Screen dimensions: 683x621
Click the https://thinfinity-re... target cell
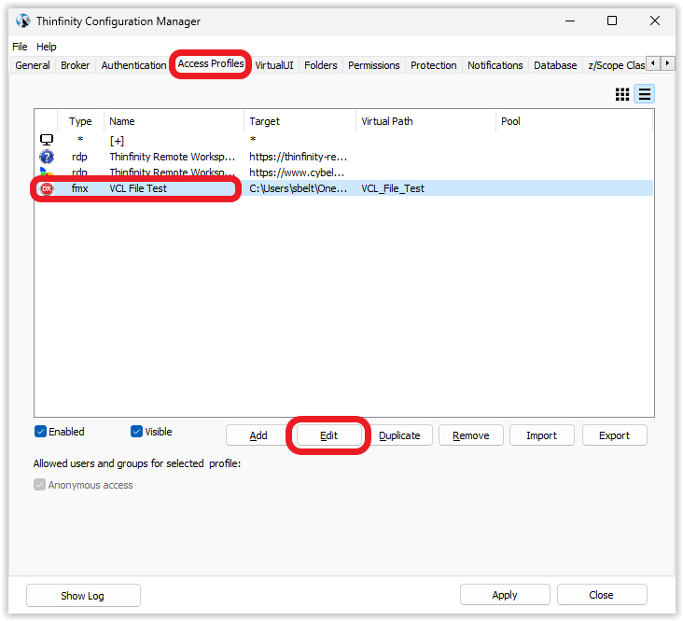299,157
